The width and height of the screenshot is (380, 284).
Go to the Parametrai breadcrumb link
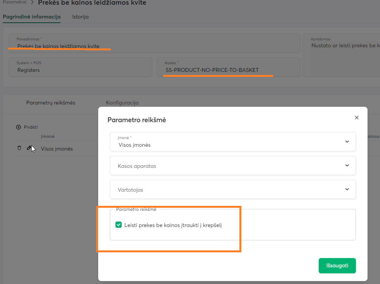pyautogui.click(x=14, y=2)
